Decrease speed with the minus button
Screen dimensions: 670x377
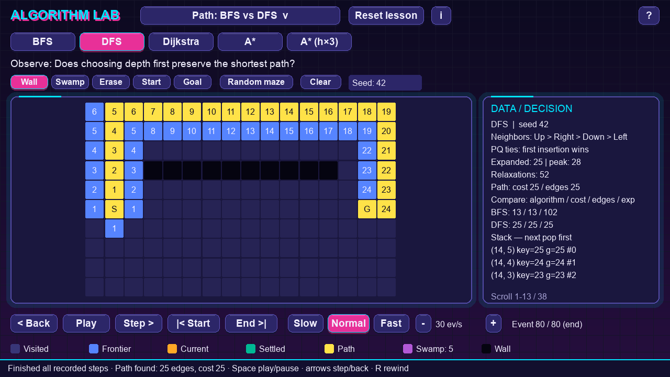423,324
